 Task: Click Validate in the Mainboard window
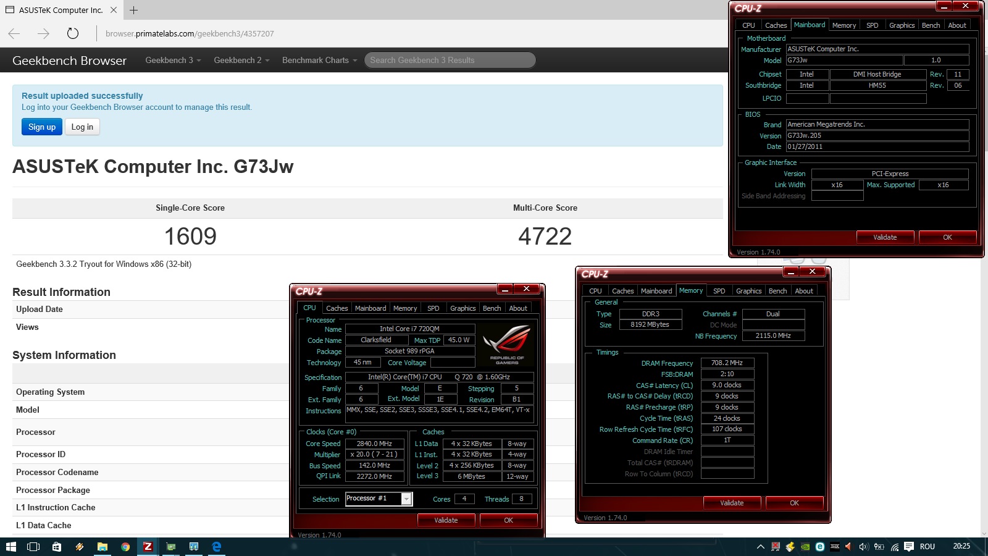pos(885,237)
